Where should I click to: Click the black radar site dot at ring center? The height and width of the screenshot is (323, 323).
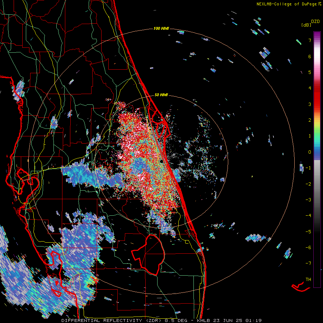click(162, 161)
